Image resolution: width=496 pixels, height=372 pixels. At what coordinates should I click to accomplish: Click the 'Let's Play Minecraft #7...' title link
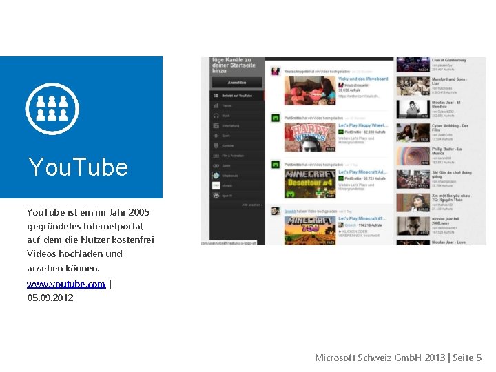[362, 218]
